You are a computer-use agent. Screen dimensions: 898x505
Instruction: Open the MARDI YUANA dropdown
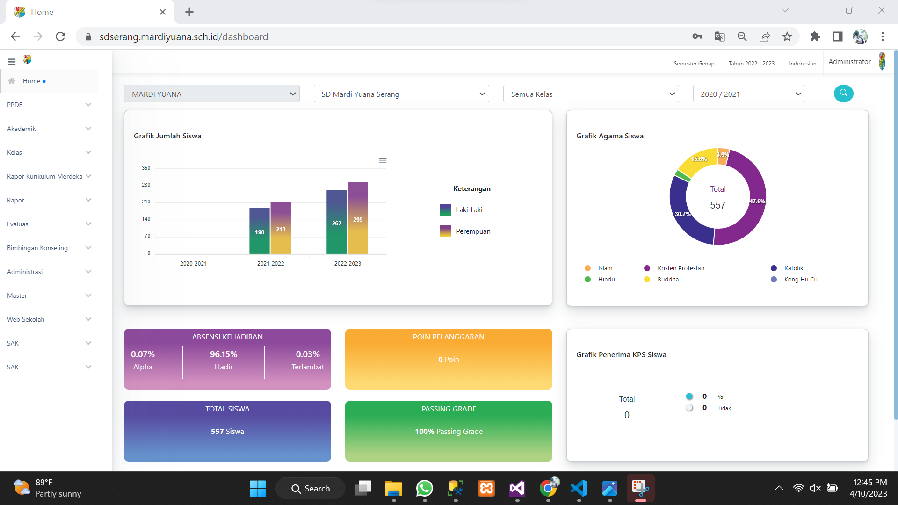[x=211, y=94]
